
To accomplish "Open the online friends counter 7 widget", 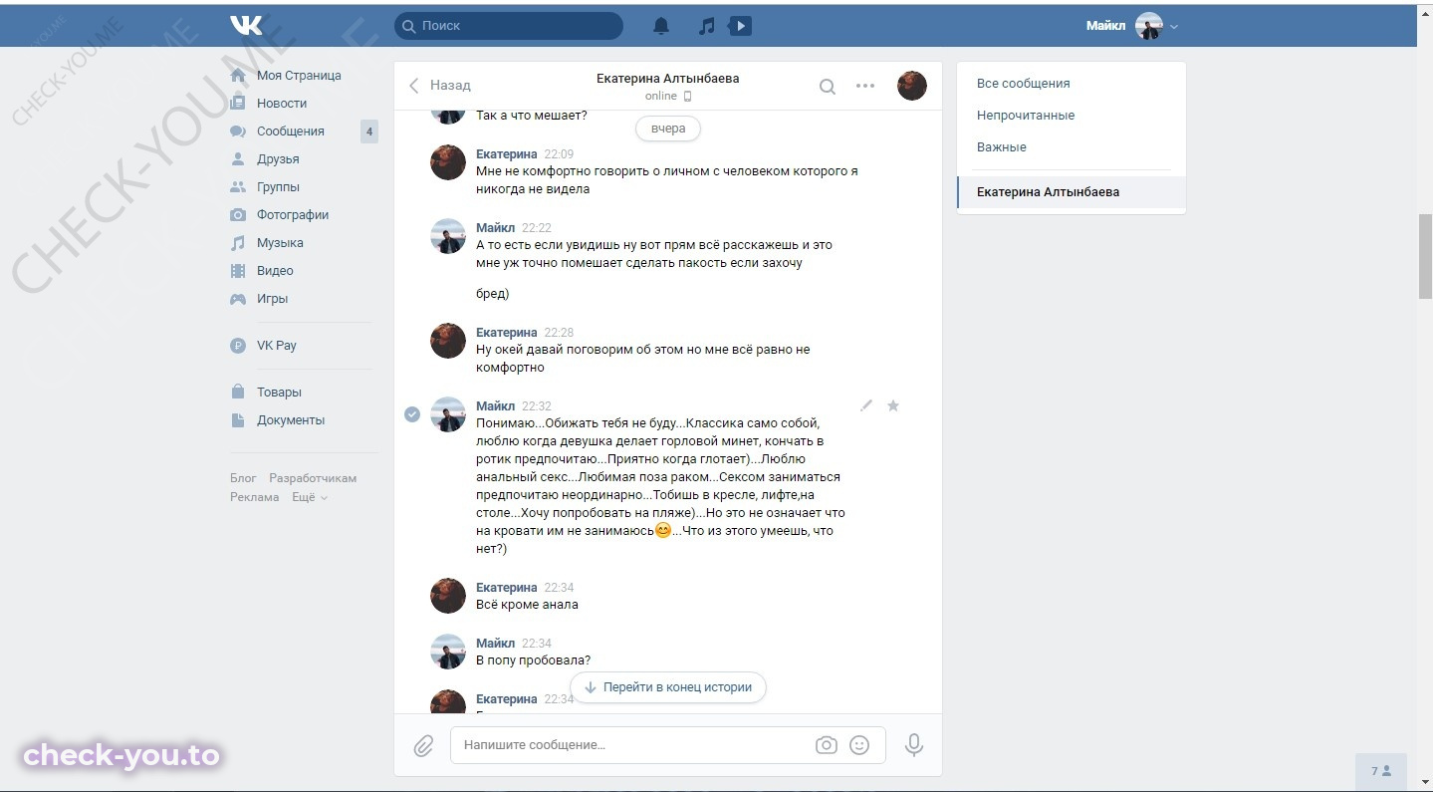I will (x=1381, y=771).
